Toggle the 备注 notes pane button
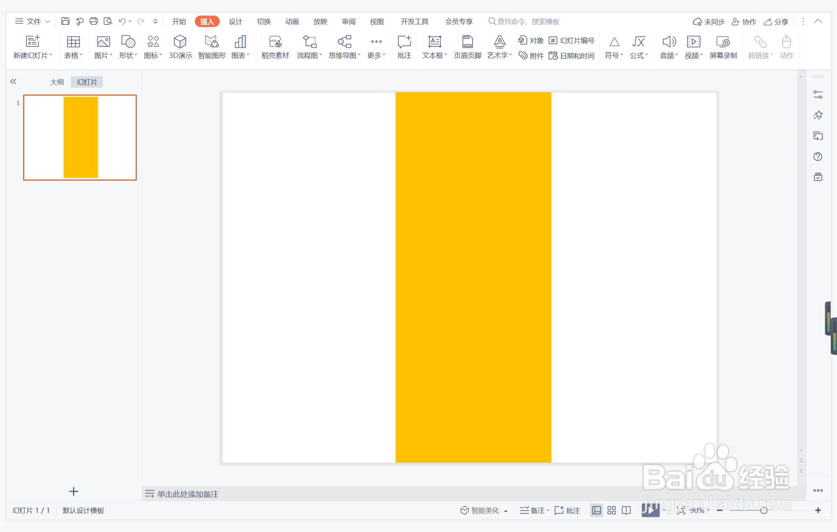The image size is (837, 532). point(533,510)
